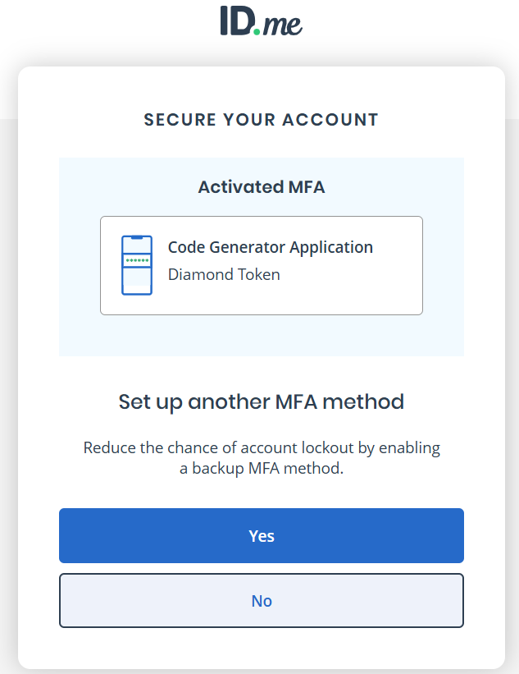Click the 'ID' letters of the logo

235,21
